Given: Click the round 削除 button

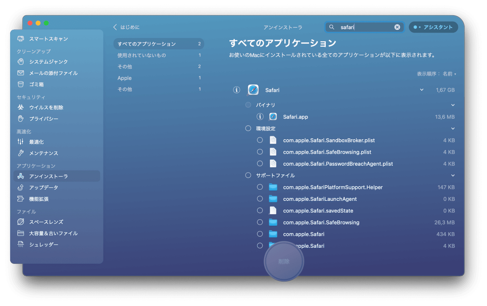Looking at the screenshot, I should pos(284,261).
